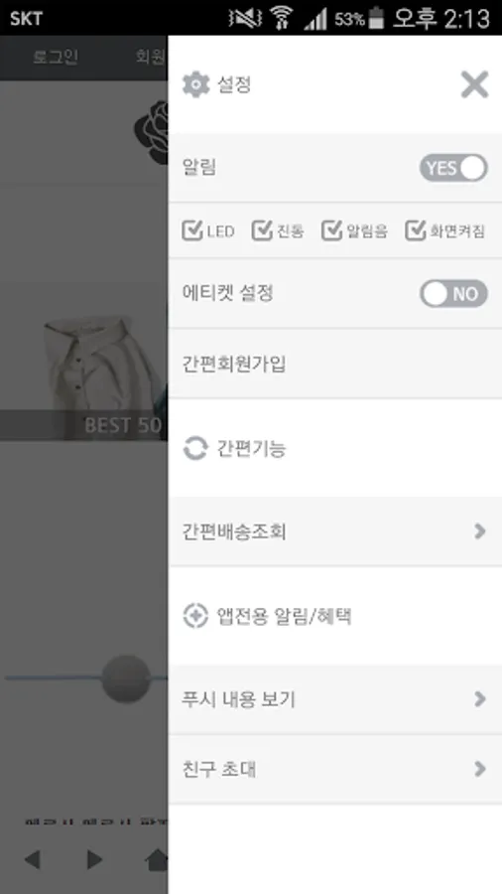Image resolution: width=502 pixels, height=894 pixels.
Task: Enable the 에티켓 설정 toggle
Action: coord(453,294)
